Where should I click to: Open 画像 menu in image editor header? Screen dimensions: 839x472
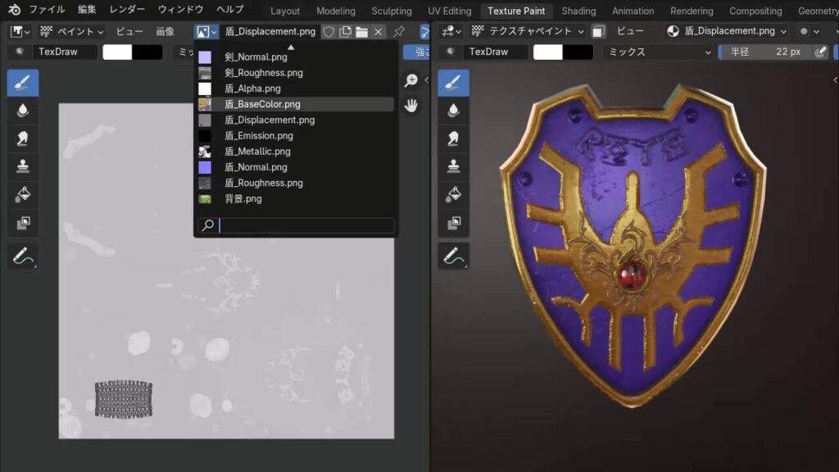pos(165,32)
